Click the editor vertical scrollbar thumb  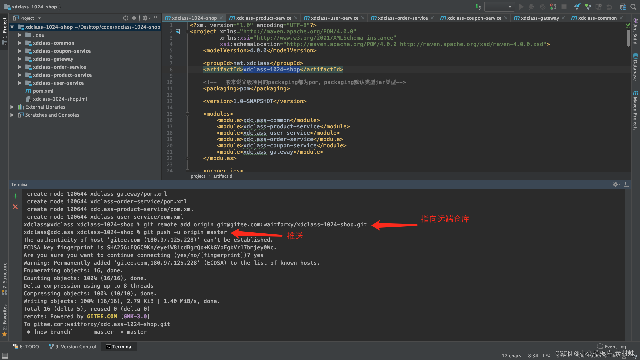(628, 38)
